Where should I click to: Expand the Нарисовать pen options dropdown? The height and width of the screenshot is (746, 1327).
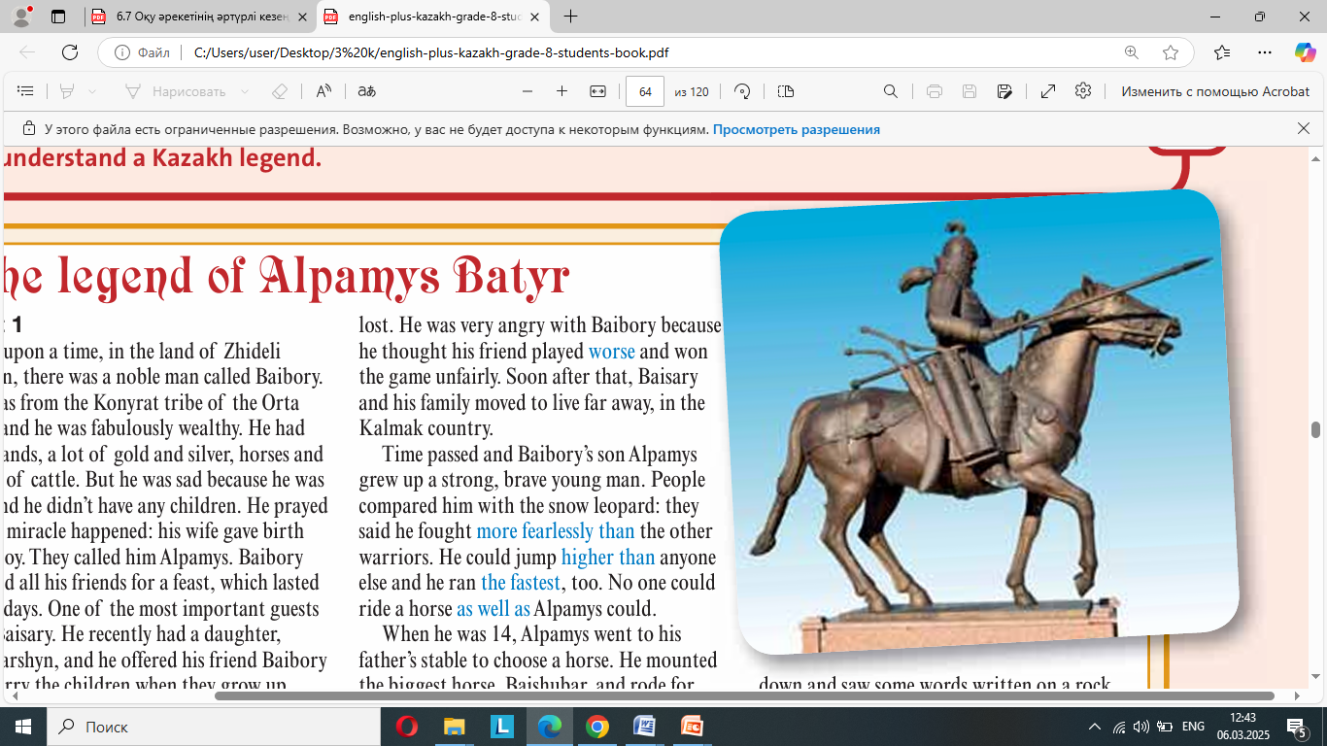(245, 91)
